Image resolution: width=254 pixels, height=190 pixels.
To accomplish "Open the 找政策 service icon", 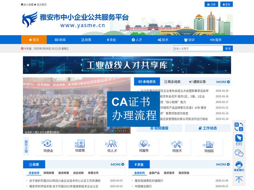I will [80, 146].
